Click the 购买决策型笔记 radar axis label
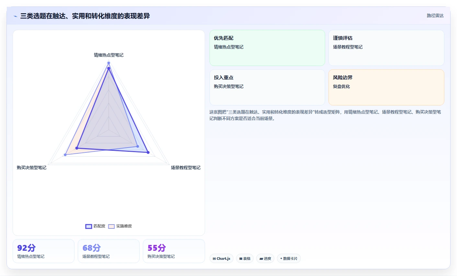The image size is (457, 276). [x=31, y=168]
